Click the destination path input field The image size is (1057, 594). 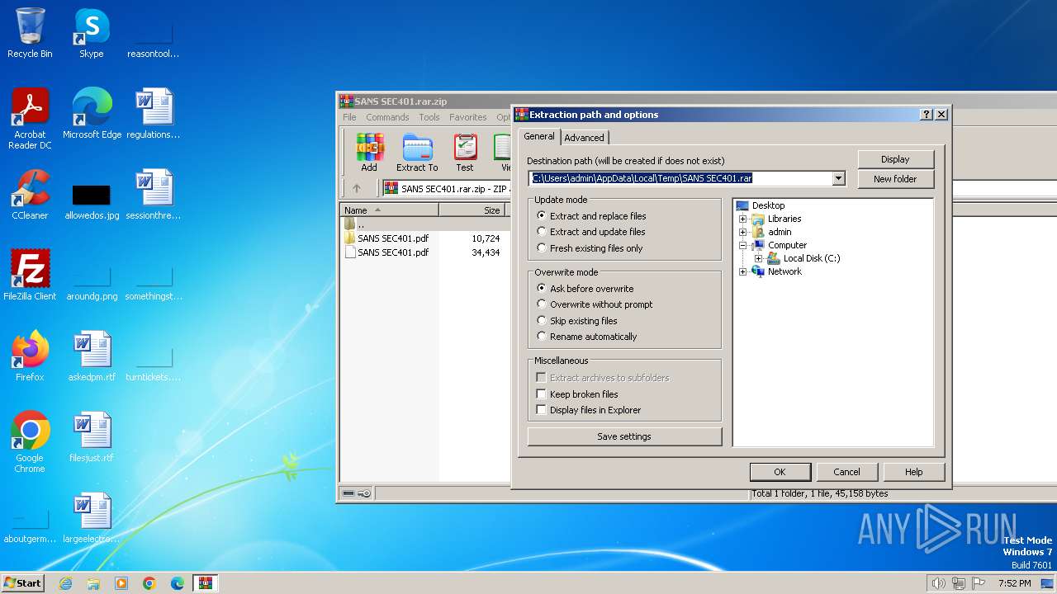pyautogui.click(x=680, y=178)
